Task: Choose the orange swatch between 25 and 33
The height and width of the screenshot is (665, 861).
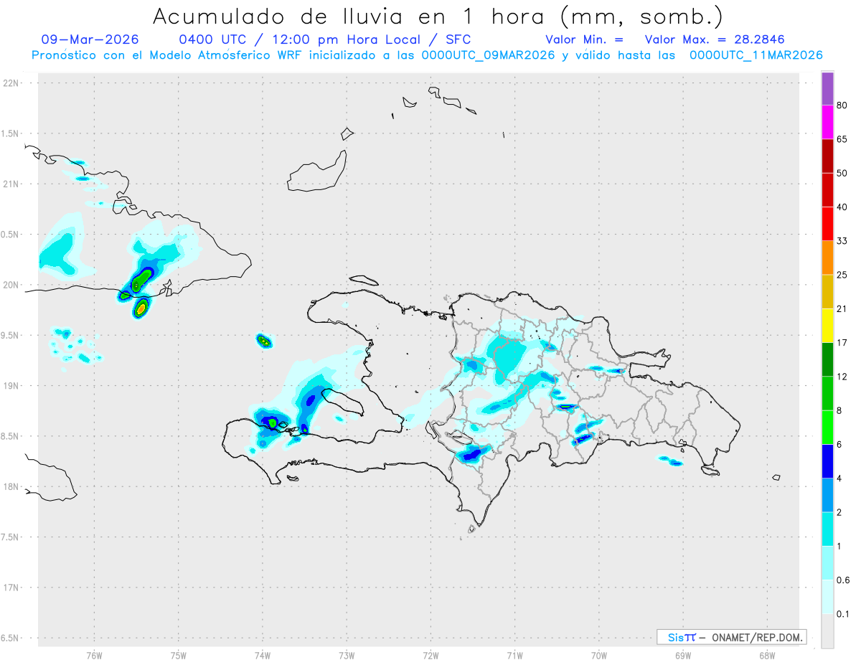Action: click(827, 258)
